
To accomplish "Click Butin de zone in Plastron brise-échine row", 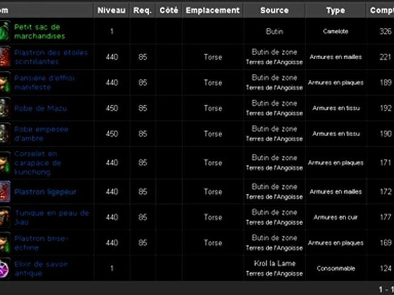I will tap(275, 238).
